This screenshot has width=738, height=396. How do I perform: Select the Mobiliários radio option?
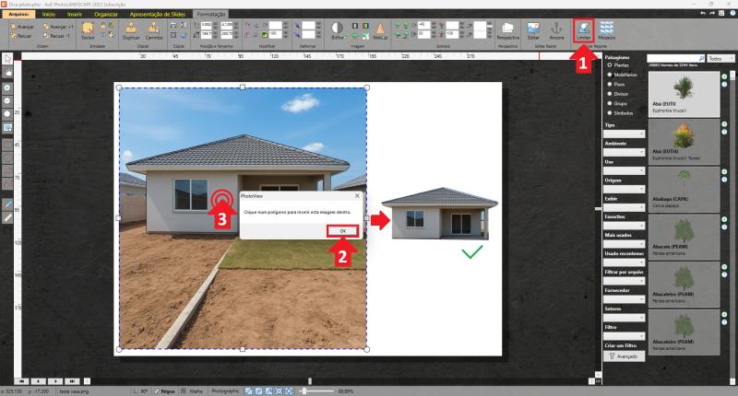point(610,74)
